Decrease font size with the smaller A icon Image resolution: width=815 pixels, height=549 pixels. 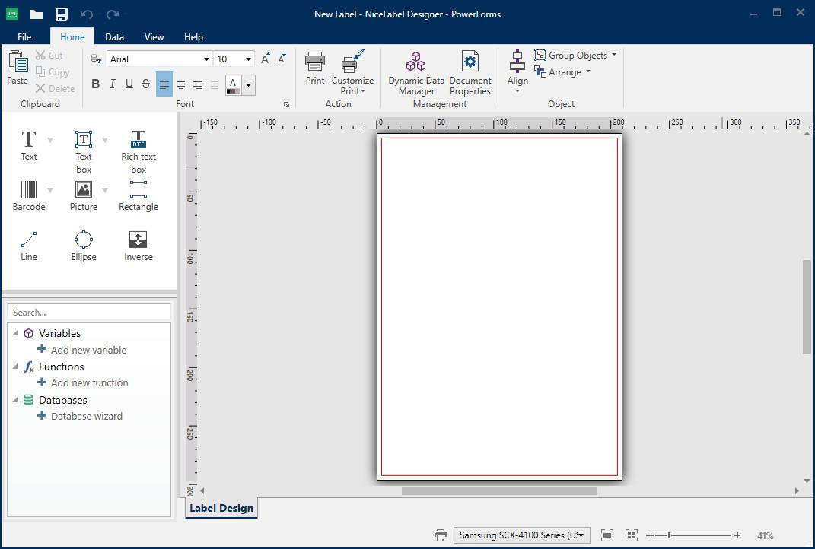(x=282, y=59)
